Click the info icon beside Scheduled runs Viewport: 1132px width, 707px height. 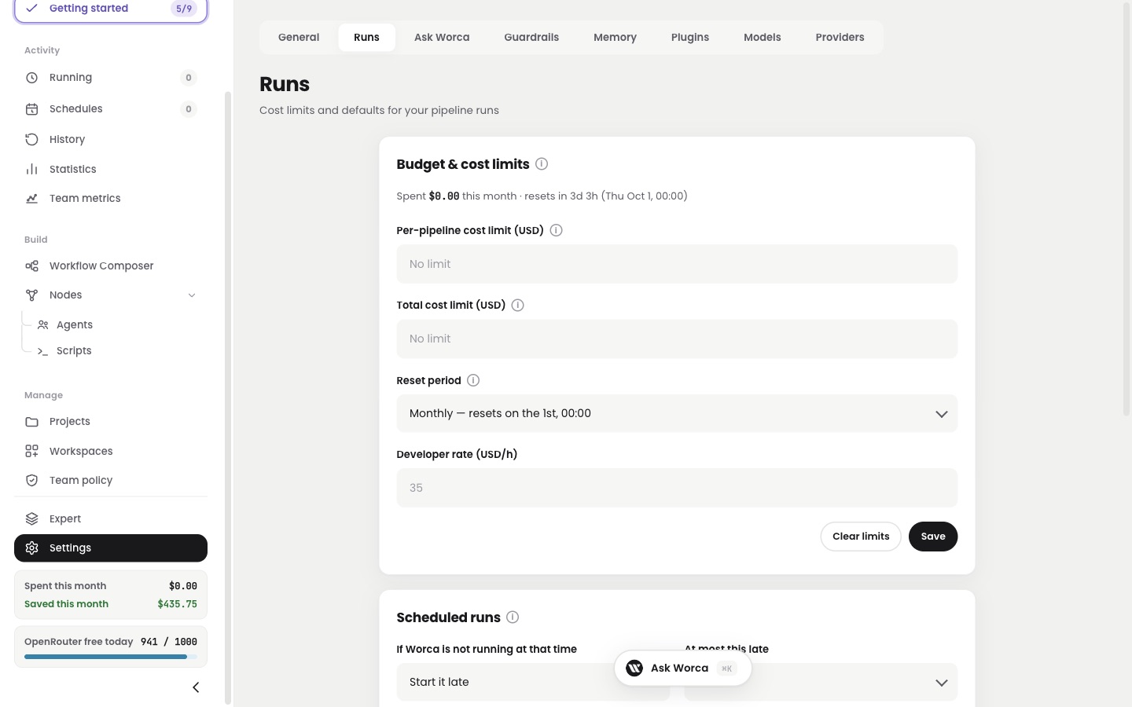tap(513, 617)
